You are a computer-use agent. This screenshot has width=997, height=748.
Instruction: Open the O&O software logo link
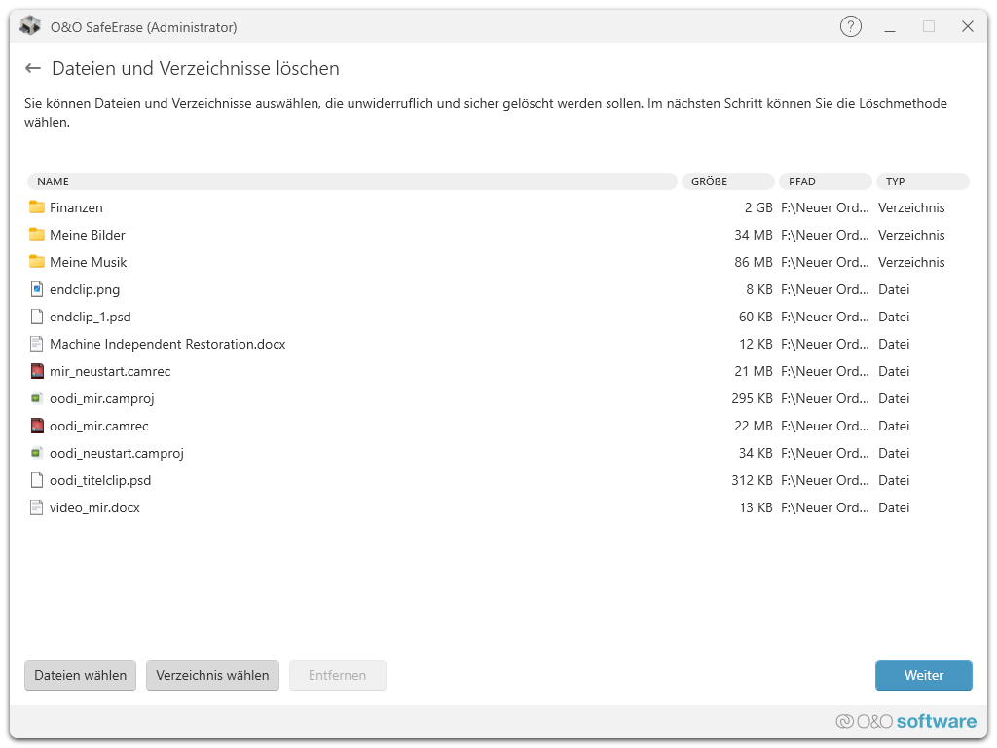(x=905, y=722)
